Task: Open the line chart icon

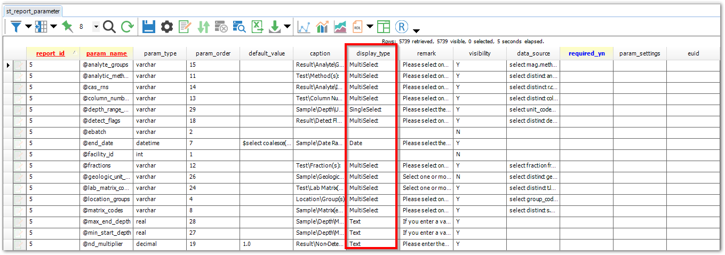Action: (304, 26)
